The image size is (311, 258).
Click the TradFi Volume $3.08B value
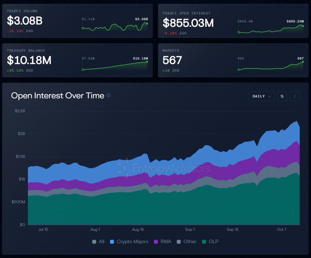pyautogui.click(x=25, y=21)
